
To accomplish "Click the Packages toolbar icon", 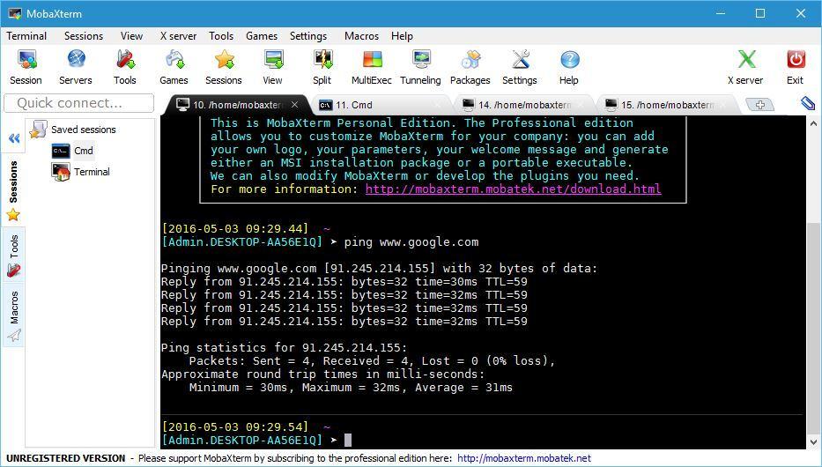I will point(470,67).
